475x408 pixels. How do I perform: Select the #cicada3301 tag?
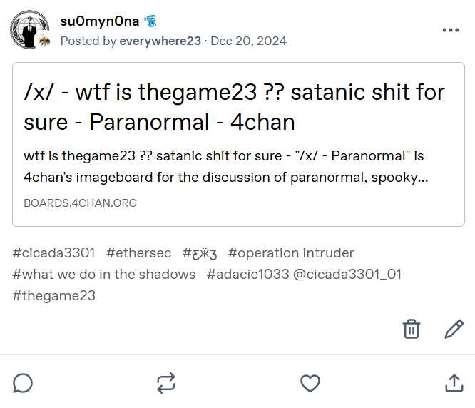tap(53, 253)
